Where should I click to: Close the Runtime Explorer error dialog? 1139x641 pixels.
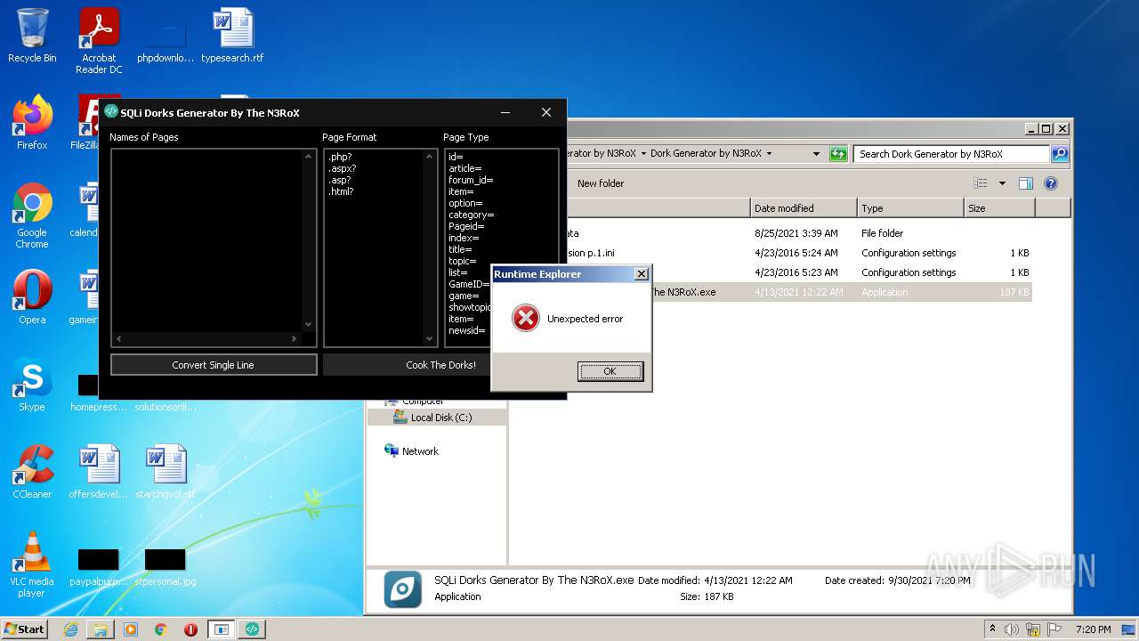point(641,274)
